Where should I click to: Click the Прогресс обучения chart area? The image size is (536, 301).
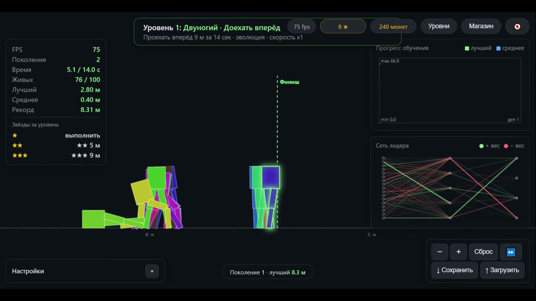[x=450, y=90]
